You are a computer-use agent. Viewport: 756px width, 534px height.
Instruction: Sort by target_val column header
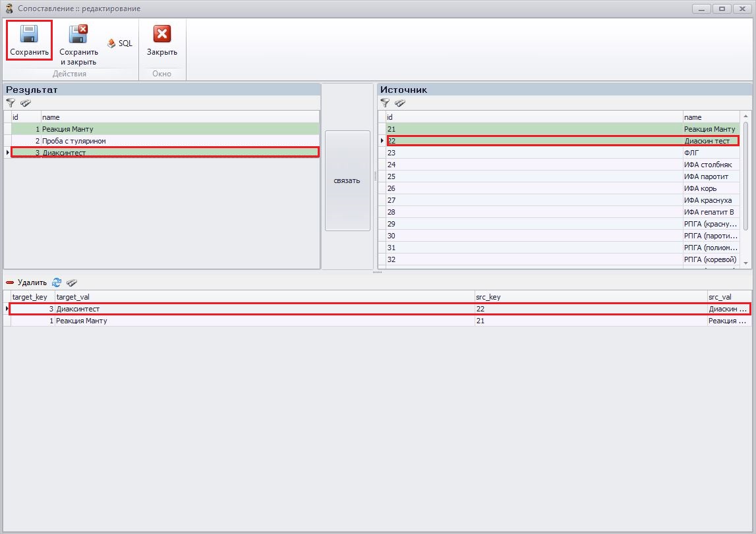[264, 297]
